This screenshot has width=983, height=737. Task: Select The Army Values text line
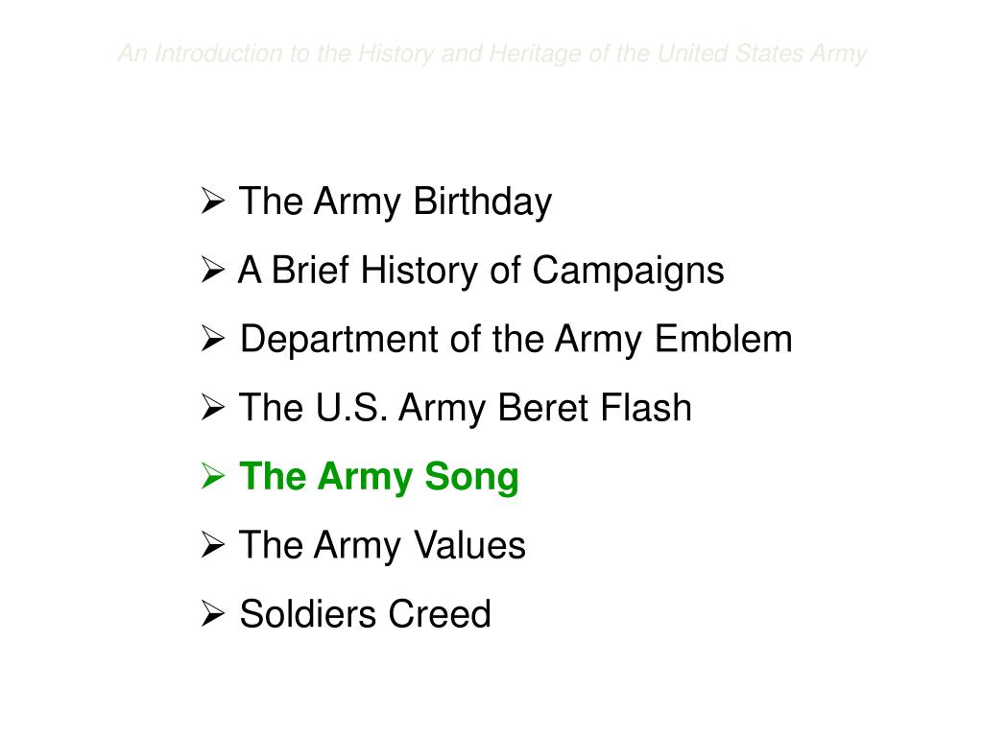point(382,545)
